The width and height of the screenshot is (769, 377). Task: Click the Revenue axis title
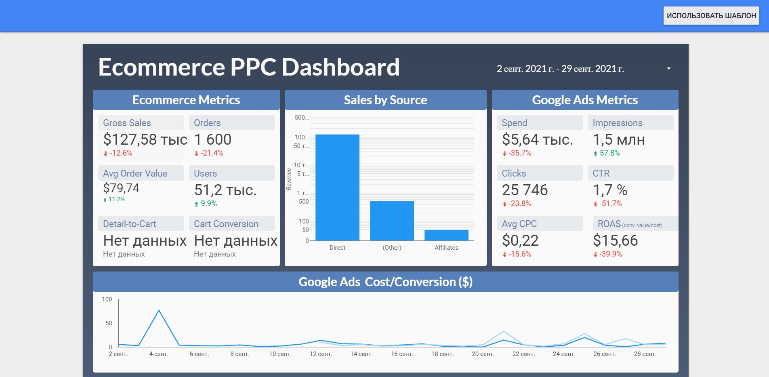pos(289,179)
